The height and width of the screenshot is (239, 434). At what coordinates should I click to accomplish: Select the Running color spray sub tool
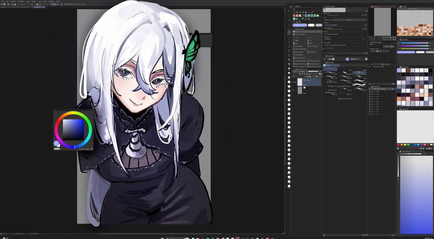(x=359, y=73)
